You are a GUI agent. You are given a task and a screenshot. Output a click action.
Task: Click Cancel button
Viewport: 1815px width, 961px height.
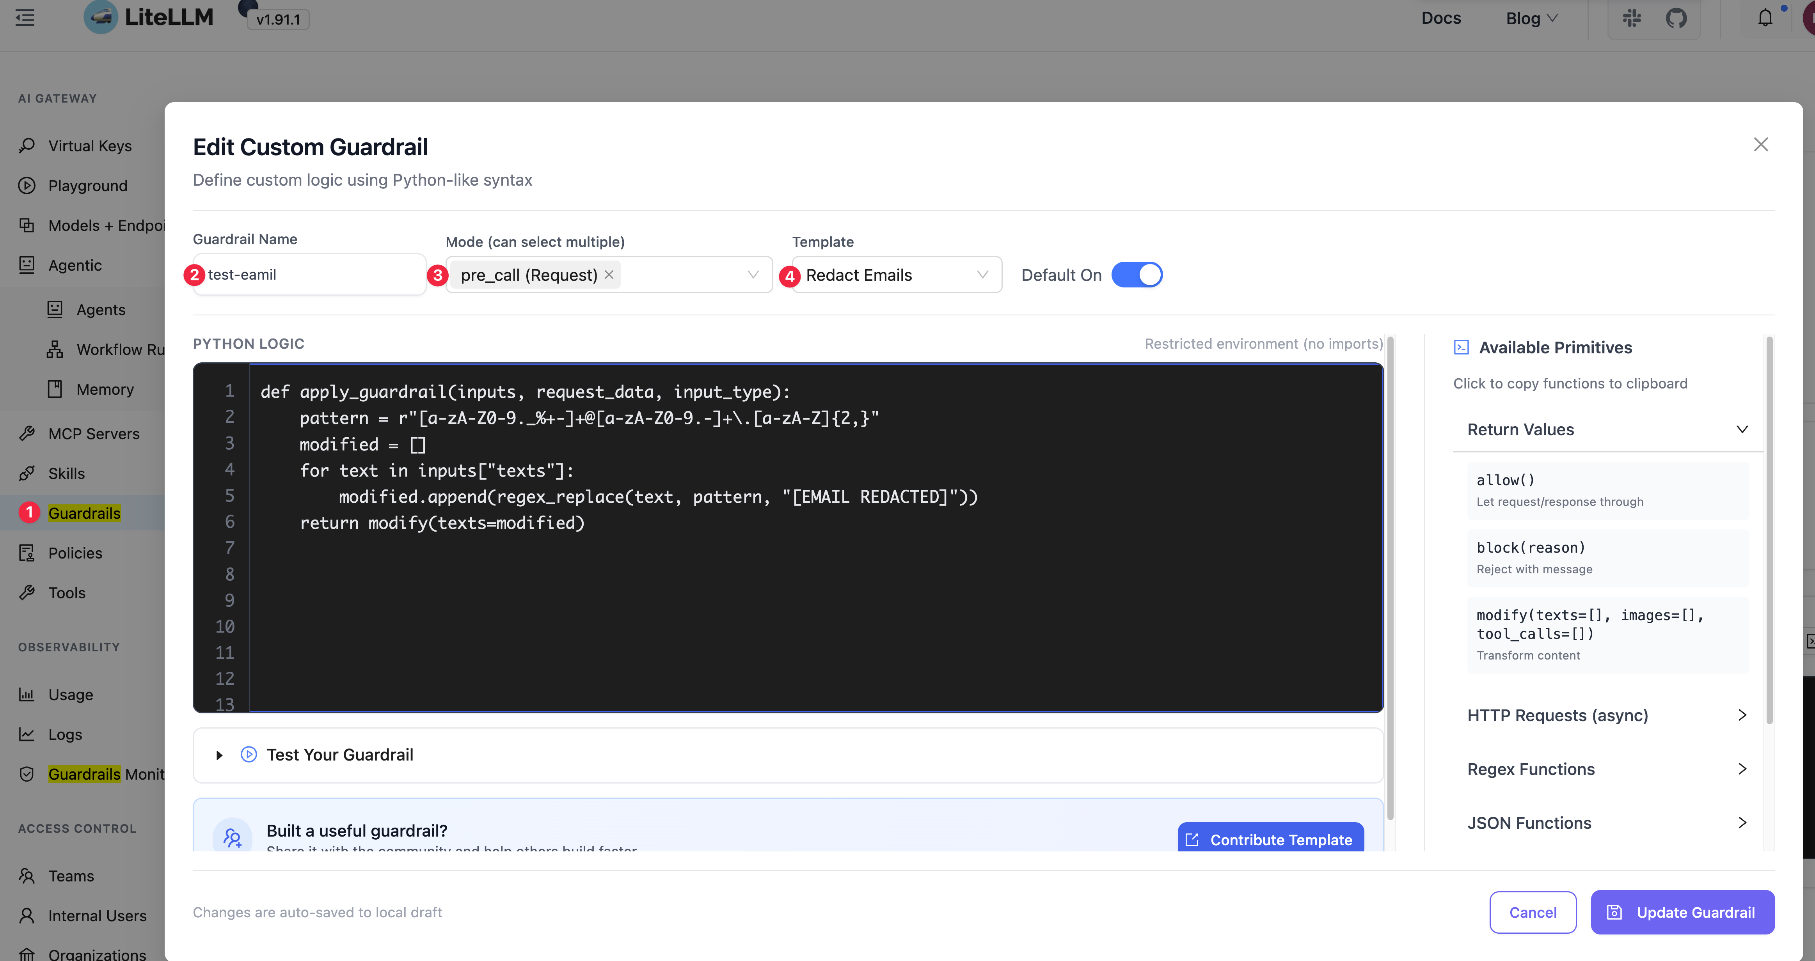(x=1533, y=912)
